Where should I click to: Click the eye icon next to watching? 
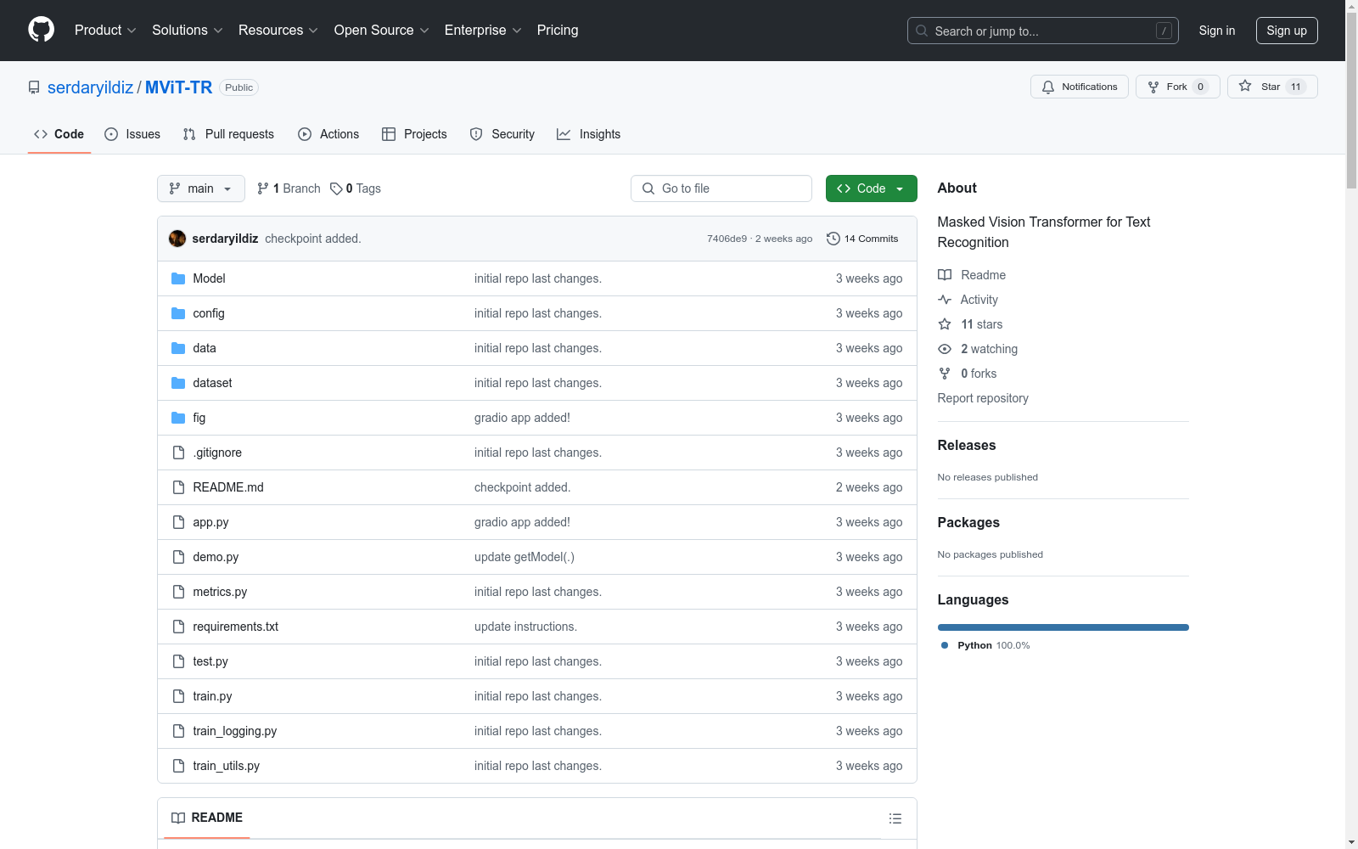coord(945,349)
